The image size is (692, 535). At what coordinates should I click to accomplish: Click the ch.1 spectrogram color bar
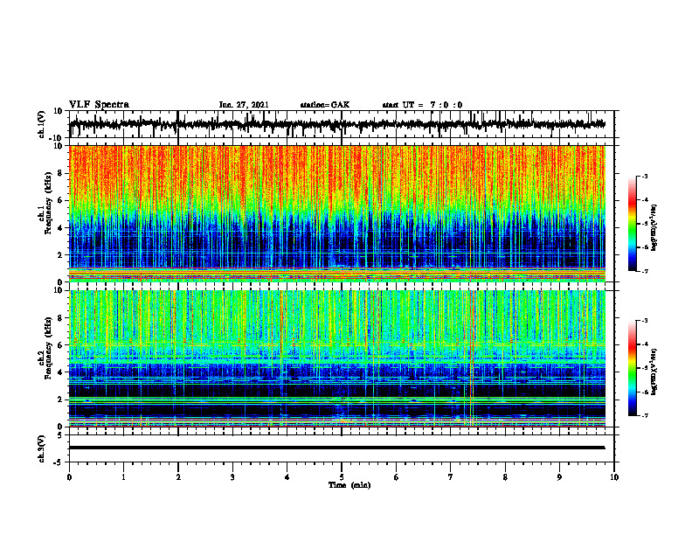(x=632, y=224)
